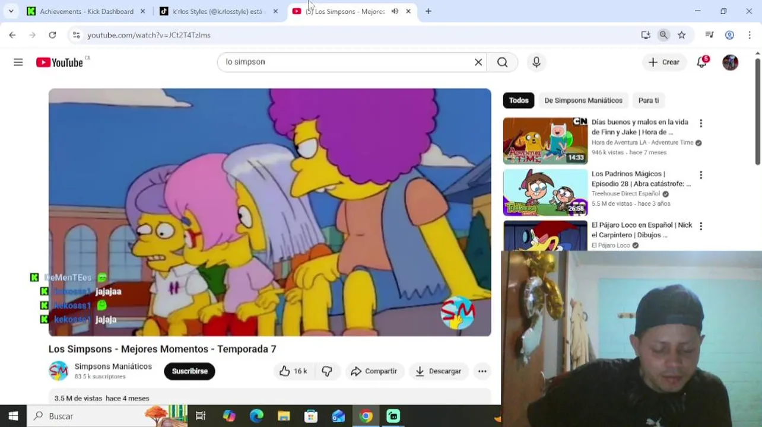Screen dimensions: 762x427
Task: Open the notifications bell
Action: [702, 62]
